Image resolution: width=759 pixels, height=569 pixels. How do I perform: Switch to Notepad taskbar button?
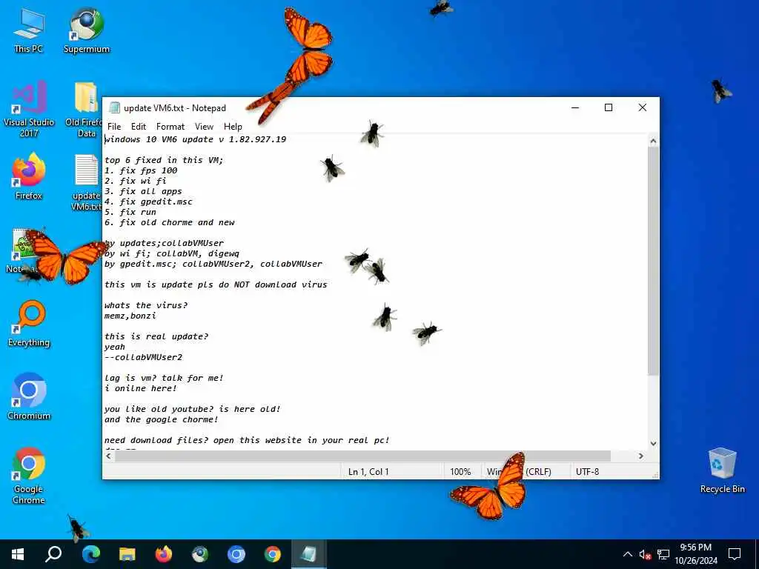pos(309,554)
